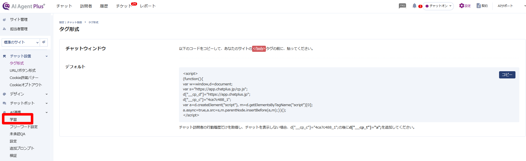Viewport: 526px width, 161px height.
Task: Click the チャットボット chat icon
Action: point(4,103)
